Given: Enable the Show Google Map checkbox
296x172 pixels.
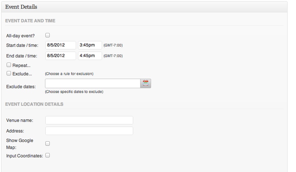Looking at the screenshot, I should (x=48, y=143).
